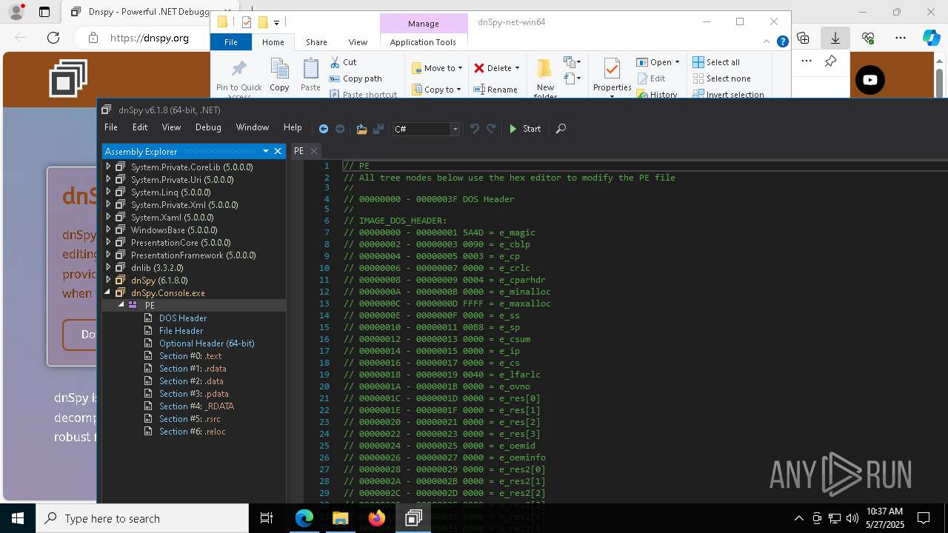The width and height of the screenshot is (948, 533).
Task: Navigate backward in dnSpy toolbar
Action: pyautogui.click(x=324, y=129)
